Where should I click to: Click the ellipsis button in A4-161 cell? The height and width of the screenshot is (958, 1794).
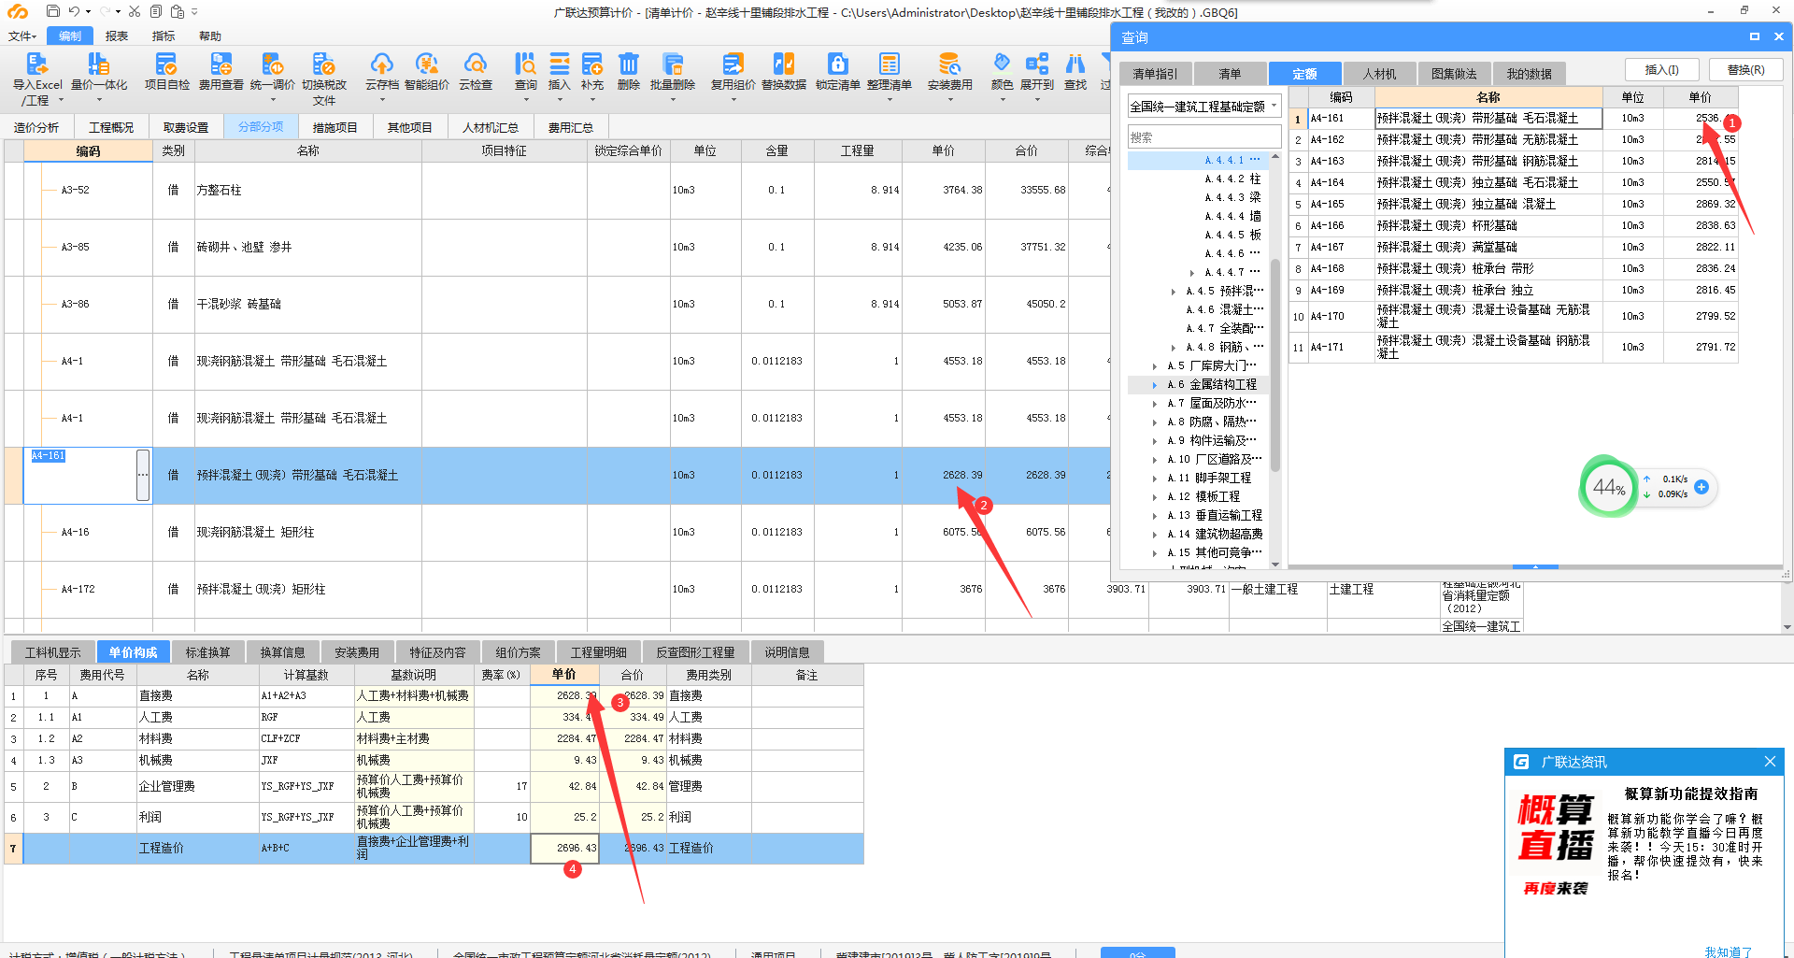coord(143,475)
